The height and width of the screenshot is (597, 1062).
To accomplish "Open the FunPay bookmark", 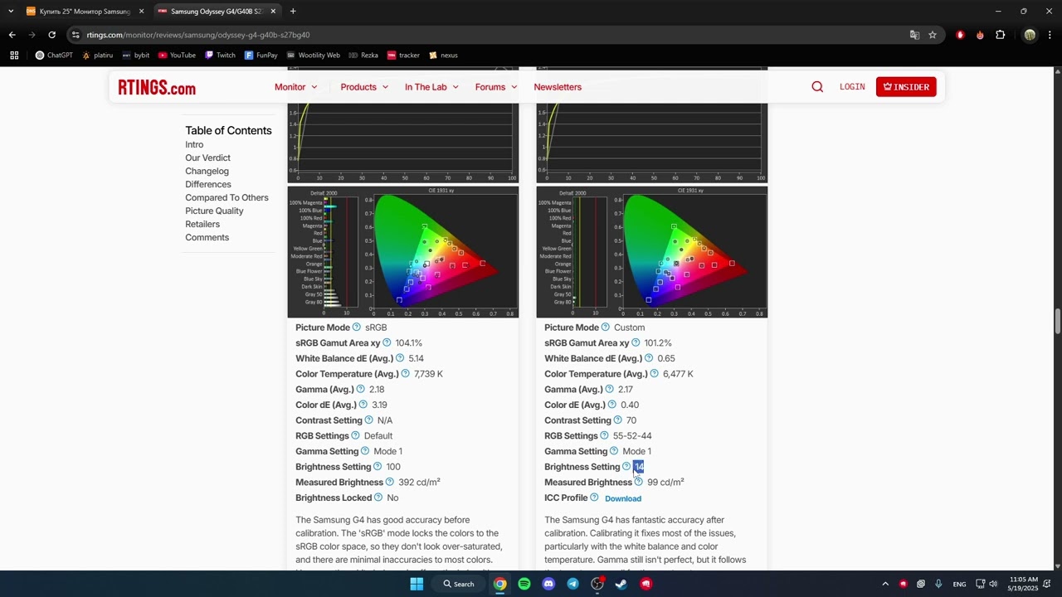I will [261, 56].
